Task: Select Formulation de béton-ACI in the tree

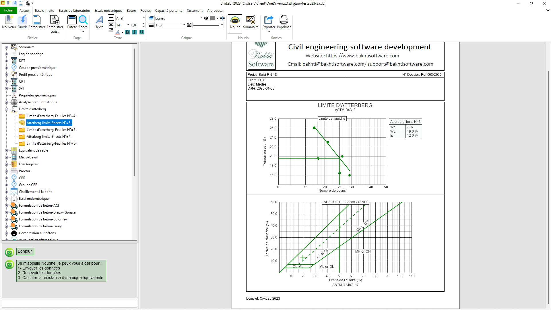Action: tap(39, 206)
